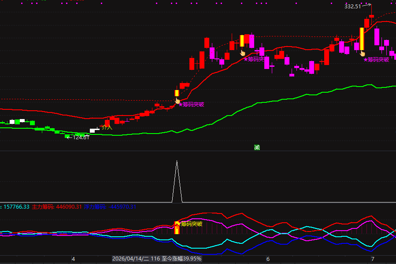396x264 pixels.
Task: Click the 332.51 high price label
Action: pyautogui.click(x=352, y=7)
